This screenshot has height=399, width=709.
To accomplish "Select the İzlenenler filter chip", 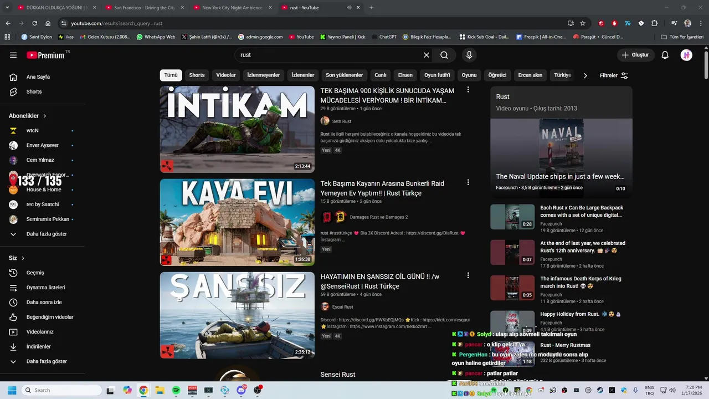I will coord(303,75).
